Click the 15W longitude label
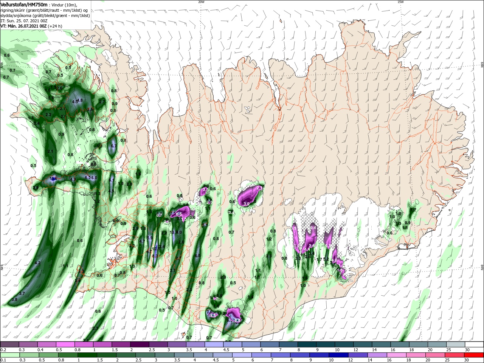This screenshot has width=484, height=363. tap(400, 2)
